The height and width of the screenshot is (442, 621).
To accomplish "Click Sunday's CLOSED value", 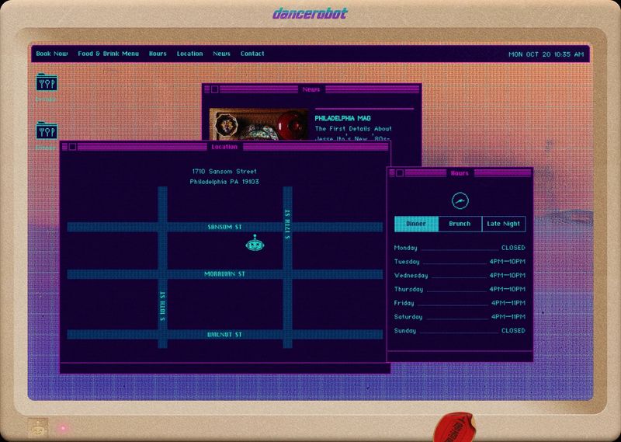I will (513, 331).
